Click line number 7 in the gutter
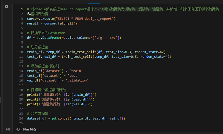The height and width of the screenshot is (134, 223). click(x=22, y=38)
